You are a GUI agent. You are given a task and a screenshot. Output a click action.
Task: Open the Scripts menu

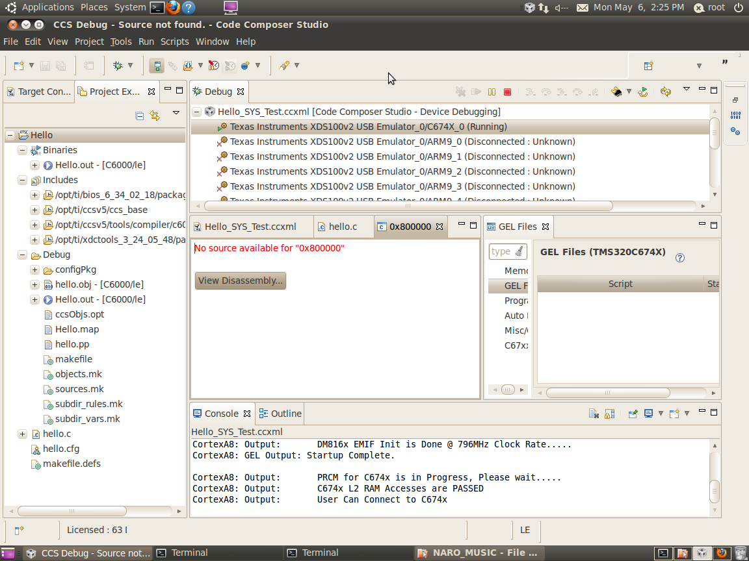(x=174, y=42)
